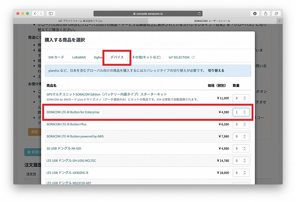Image resolution: width=296 pixels, height=202 pixels.
Task: Open the LoRaWAN tab
Action: (x=79, y=57)
